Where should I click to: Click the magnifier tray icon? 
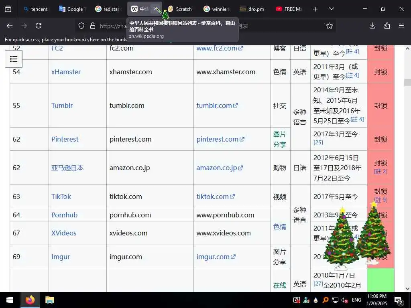326,300
